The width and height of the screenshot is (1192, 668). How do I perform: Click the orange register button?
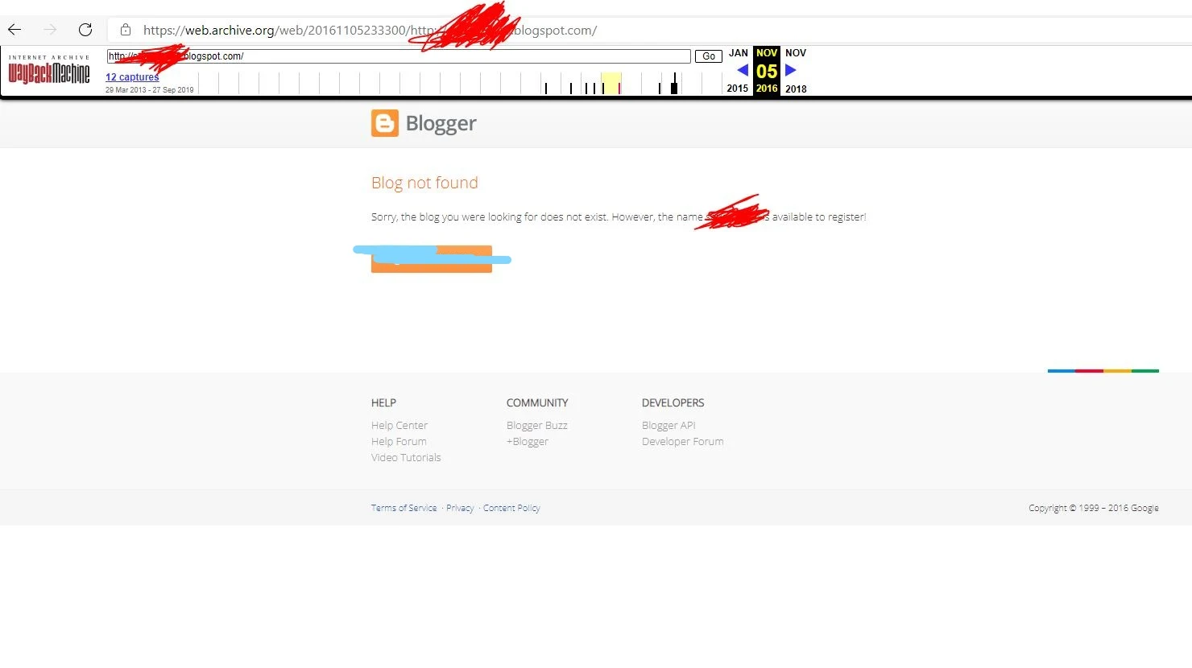click(x=432, y=259)
